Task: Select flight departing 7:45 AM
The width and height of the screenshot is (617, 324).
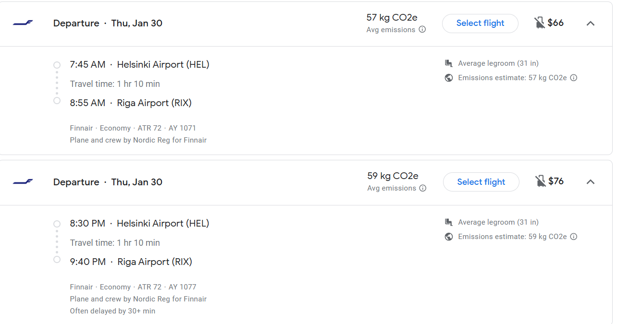Action: pyautogui.click(x=480, y=23)
